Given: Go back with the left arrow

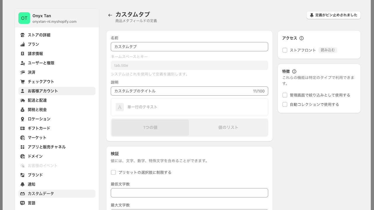Looking at the screenshot, I should point(110,15).
